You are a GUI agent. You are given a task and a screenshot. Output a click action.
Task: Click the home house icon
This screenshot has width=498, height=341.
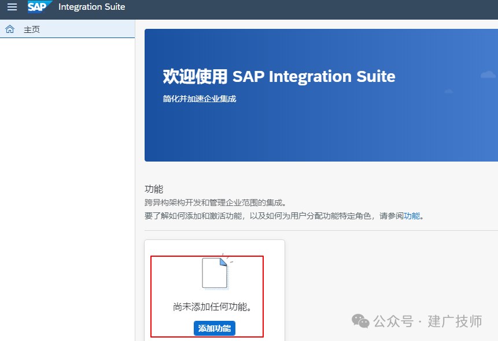click(x=10, y=29)
